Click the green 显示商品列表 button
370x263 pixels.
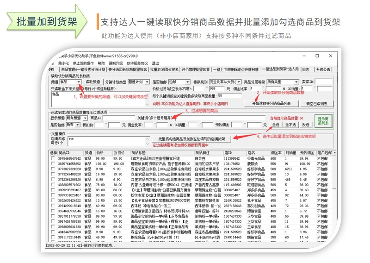click(x=324, y=121)
